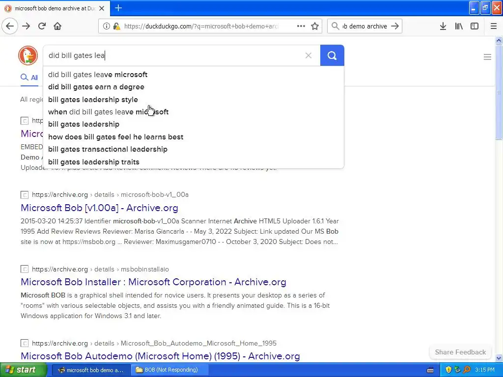
Task: Click the Firefox search box text
Action: pos(365,27)
